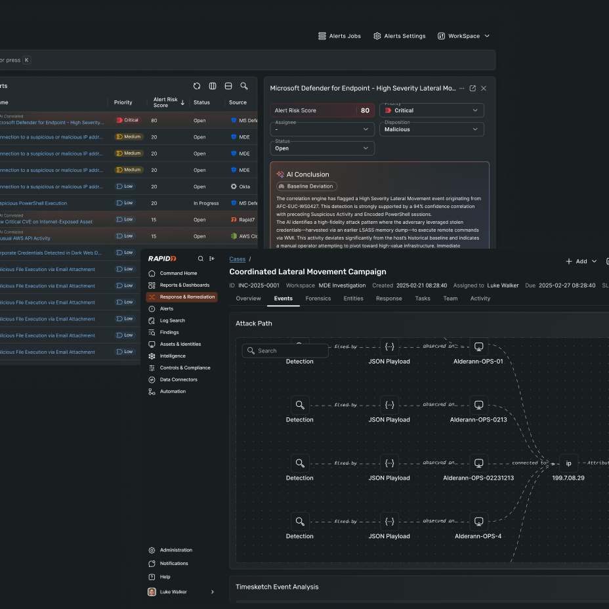Select the Alderann-OPS-0213 host node
The height and width of the screenshot is (609, 609).
[478, 405]
